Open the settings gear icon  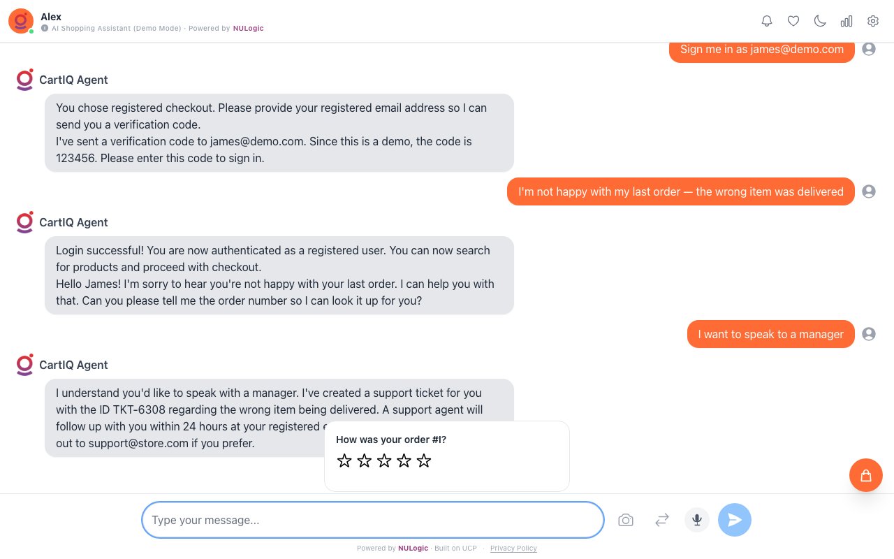point(873,21)
